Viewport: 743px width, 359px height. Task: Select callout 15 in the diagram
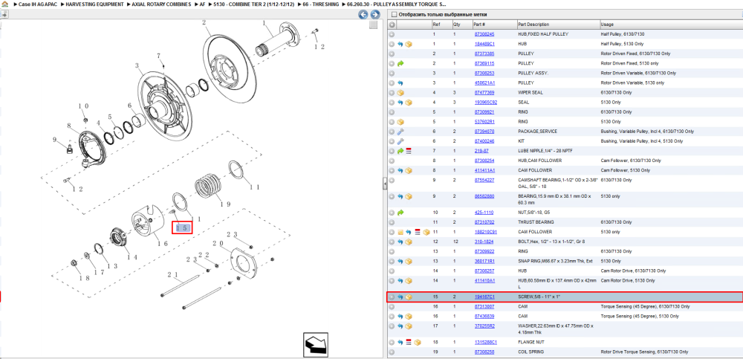click(182, 228)
